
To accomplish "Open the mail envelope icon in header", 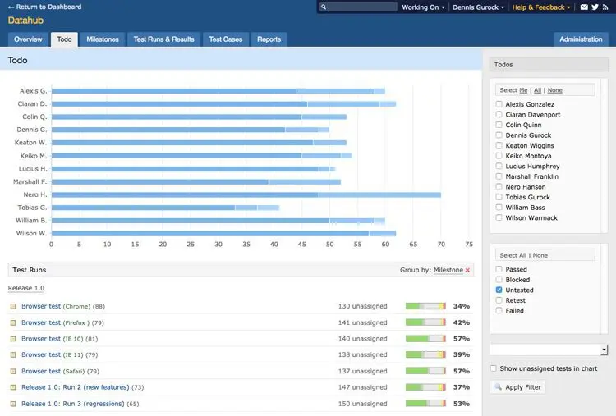I will (x=584, y=7).
